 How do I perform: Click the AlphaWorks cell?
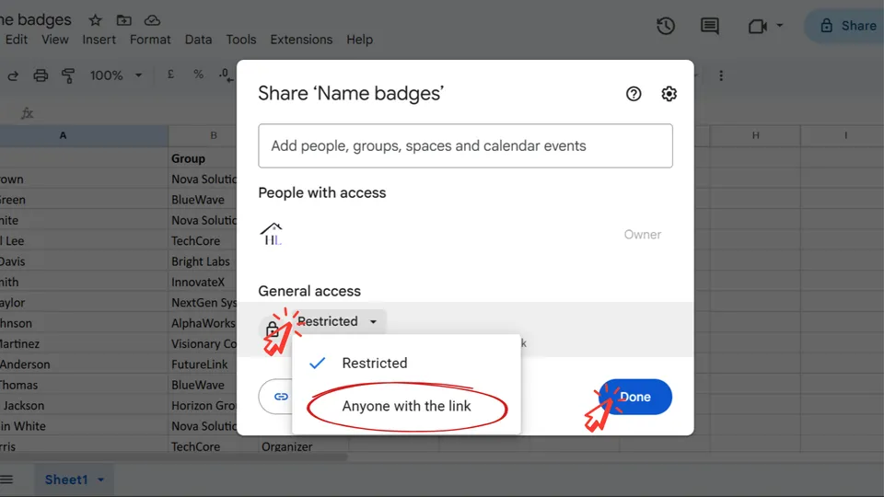203,323
